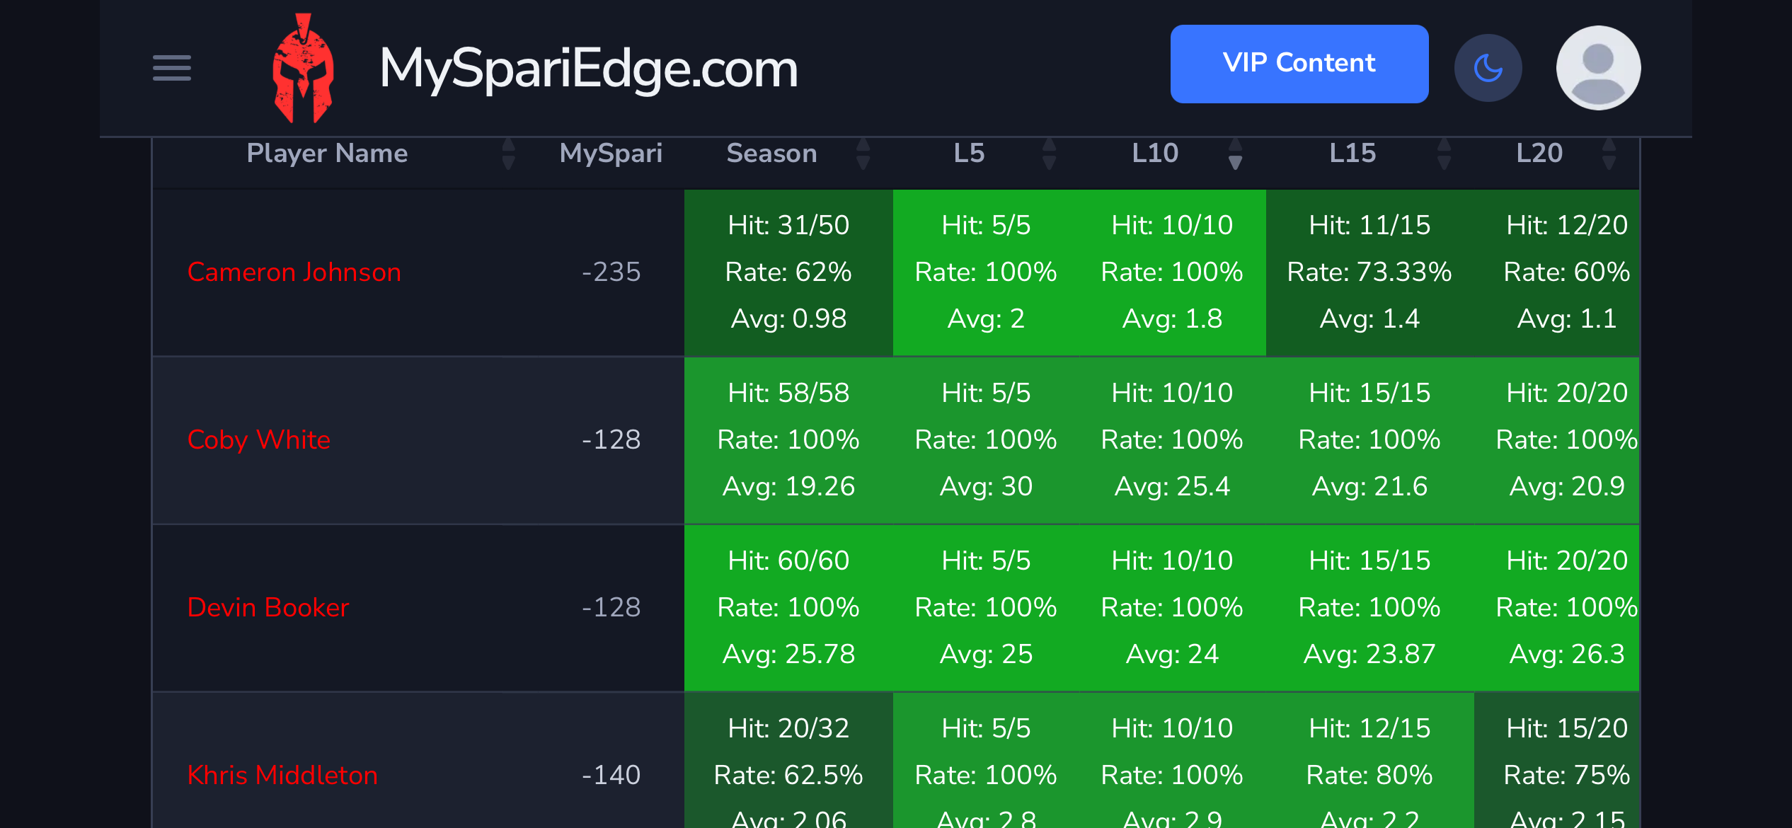Open the hamburger navigation menu

click(x=172, y=68)
